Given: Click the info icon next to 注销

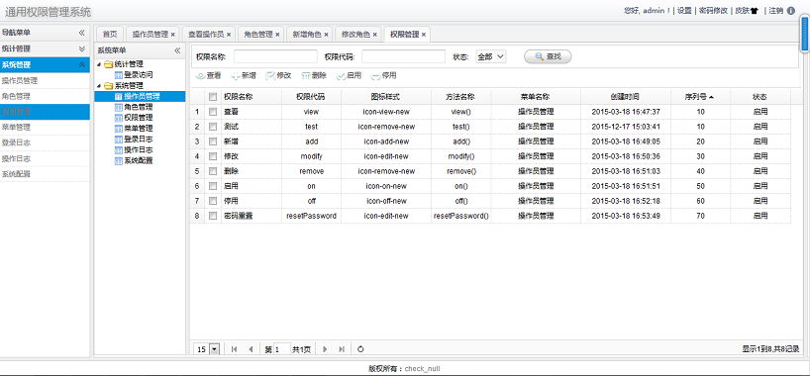Looking at the screenshot, I should pos(791,10).
